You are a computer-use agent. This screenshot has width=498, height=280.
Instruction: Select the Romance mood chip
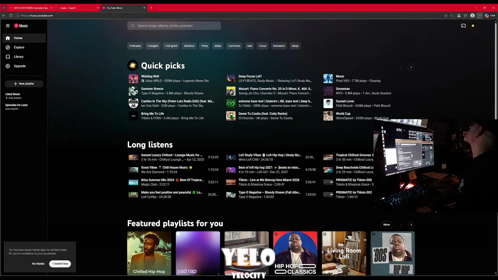pos(279,46)
